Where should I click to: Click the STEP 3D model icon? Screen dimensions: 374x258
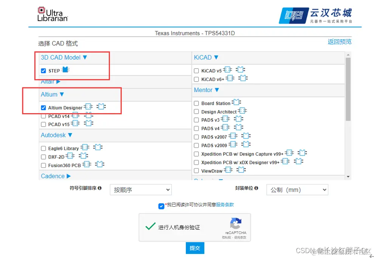tap(65, 69)
